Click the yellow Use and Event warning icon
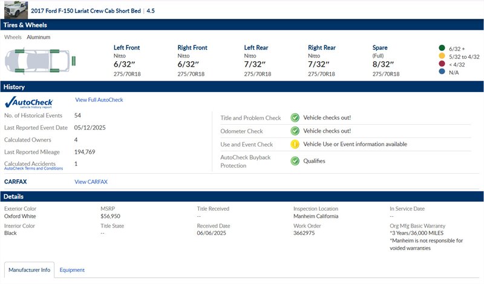Viewport: 484px width, 284px height. tap(295, 144)
